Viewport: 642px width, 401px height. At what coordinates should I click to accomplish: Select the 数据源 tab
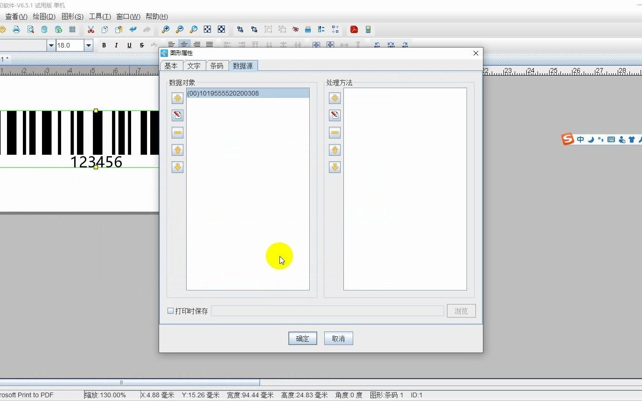tap(243, 66)
